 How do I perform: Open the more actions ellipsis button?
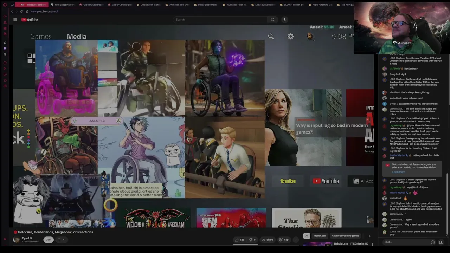tap(296, 240)
